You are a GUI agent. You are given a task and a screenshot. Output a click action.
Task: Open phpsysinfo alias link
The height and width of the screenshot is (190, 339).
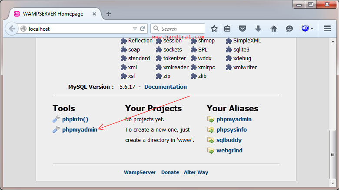click(232, 130)
